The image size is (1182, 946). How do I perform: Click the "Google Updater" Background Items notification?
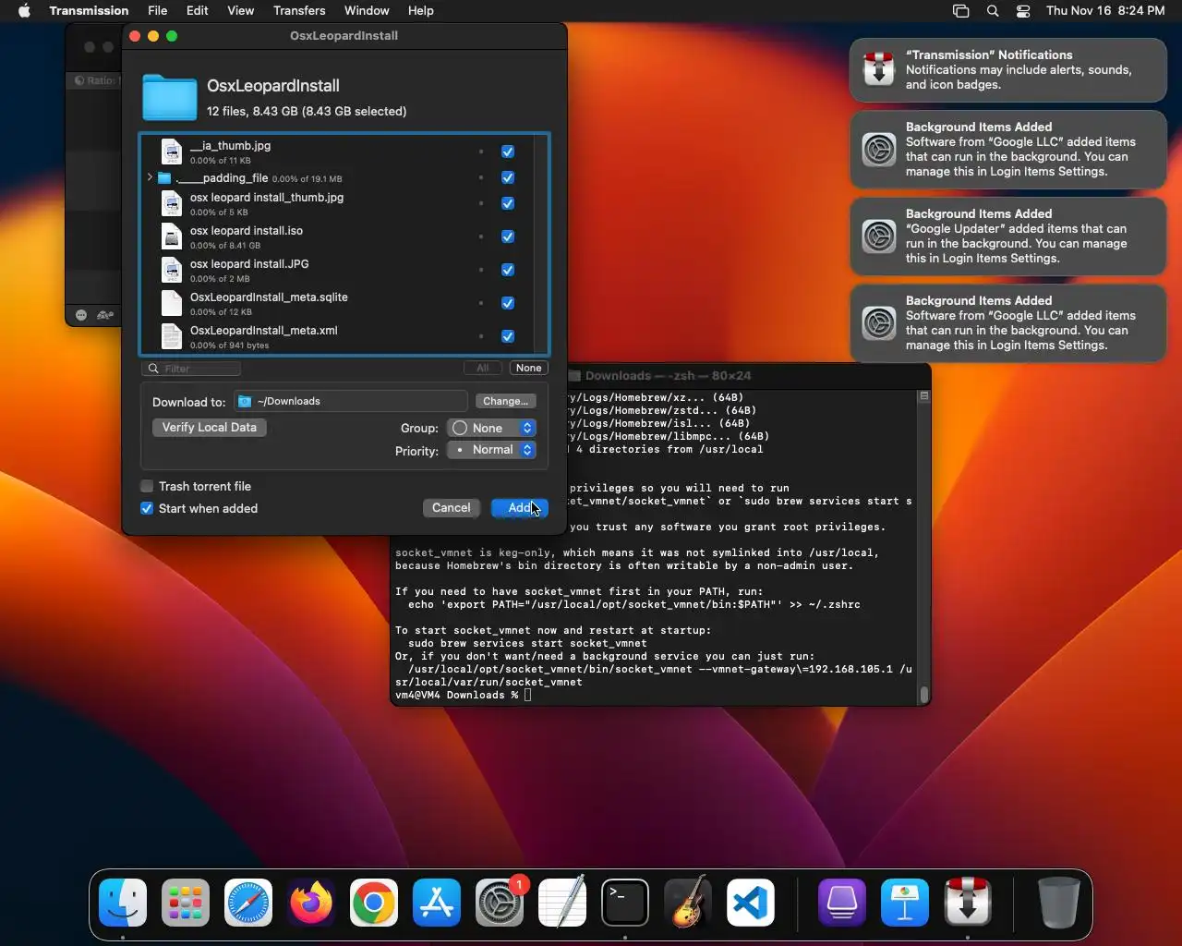(1008, 236)
